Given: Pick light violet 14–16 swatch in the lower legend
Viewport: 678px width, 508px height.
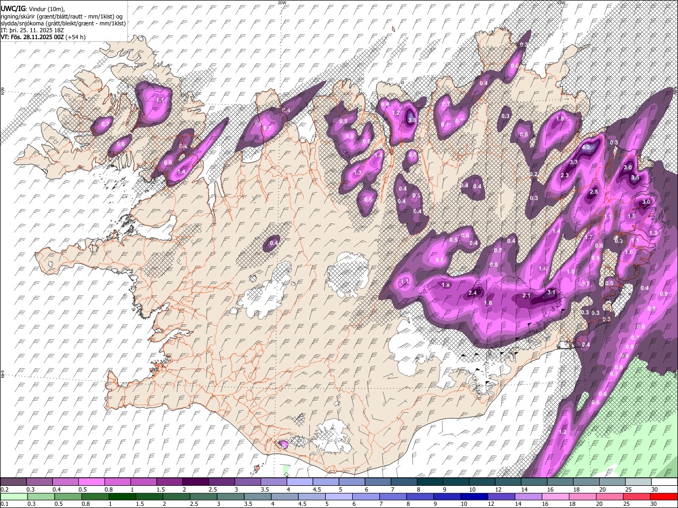Looking at the screenshot, I should coord(528,496).
